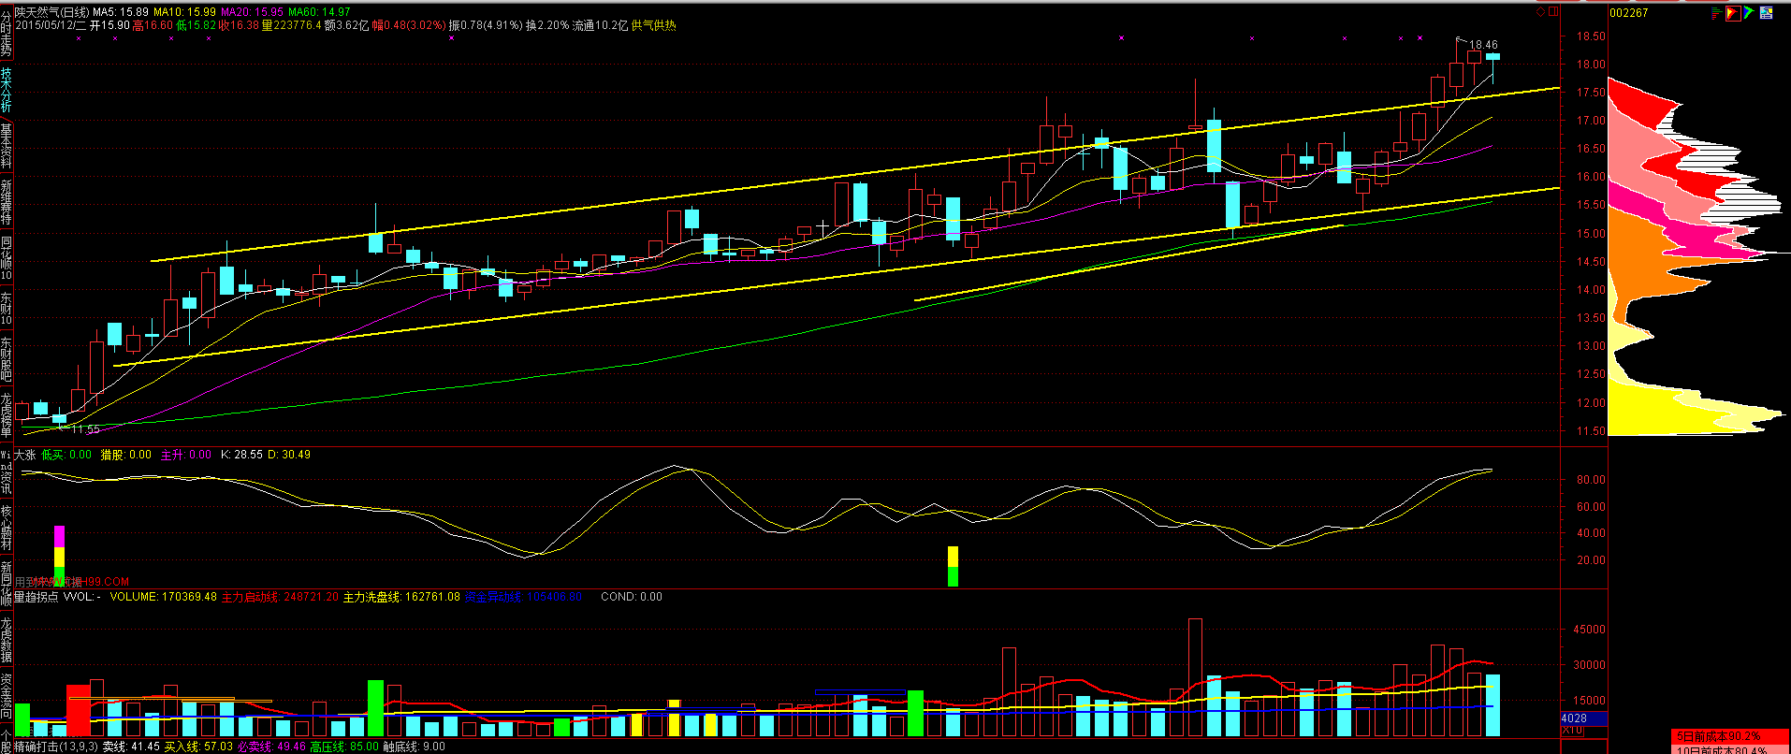
Task: Click the 猎股: 0.00 indicator label
Action: (125, 455)
